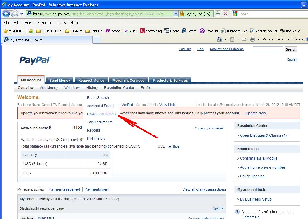Image resolution: width=308 pixels, height=219 pixels.
Task: Expand the address bar history dropdown
Action: pos(176,14)
